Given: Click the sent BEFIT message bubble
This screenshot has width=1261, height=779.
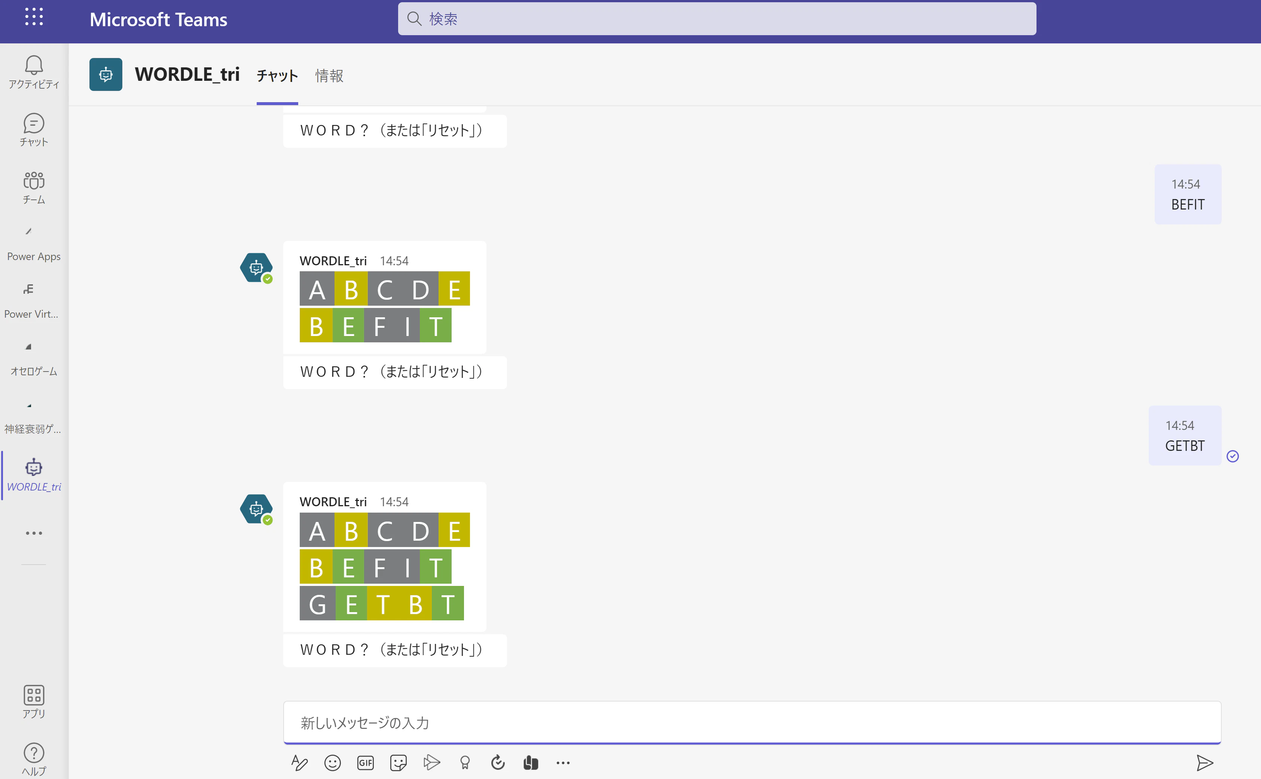Looking at the screenshot, I should [1188, 194].
